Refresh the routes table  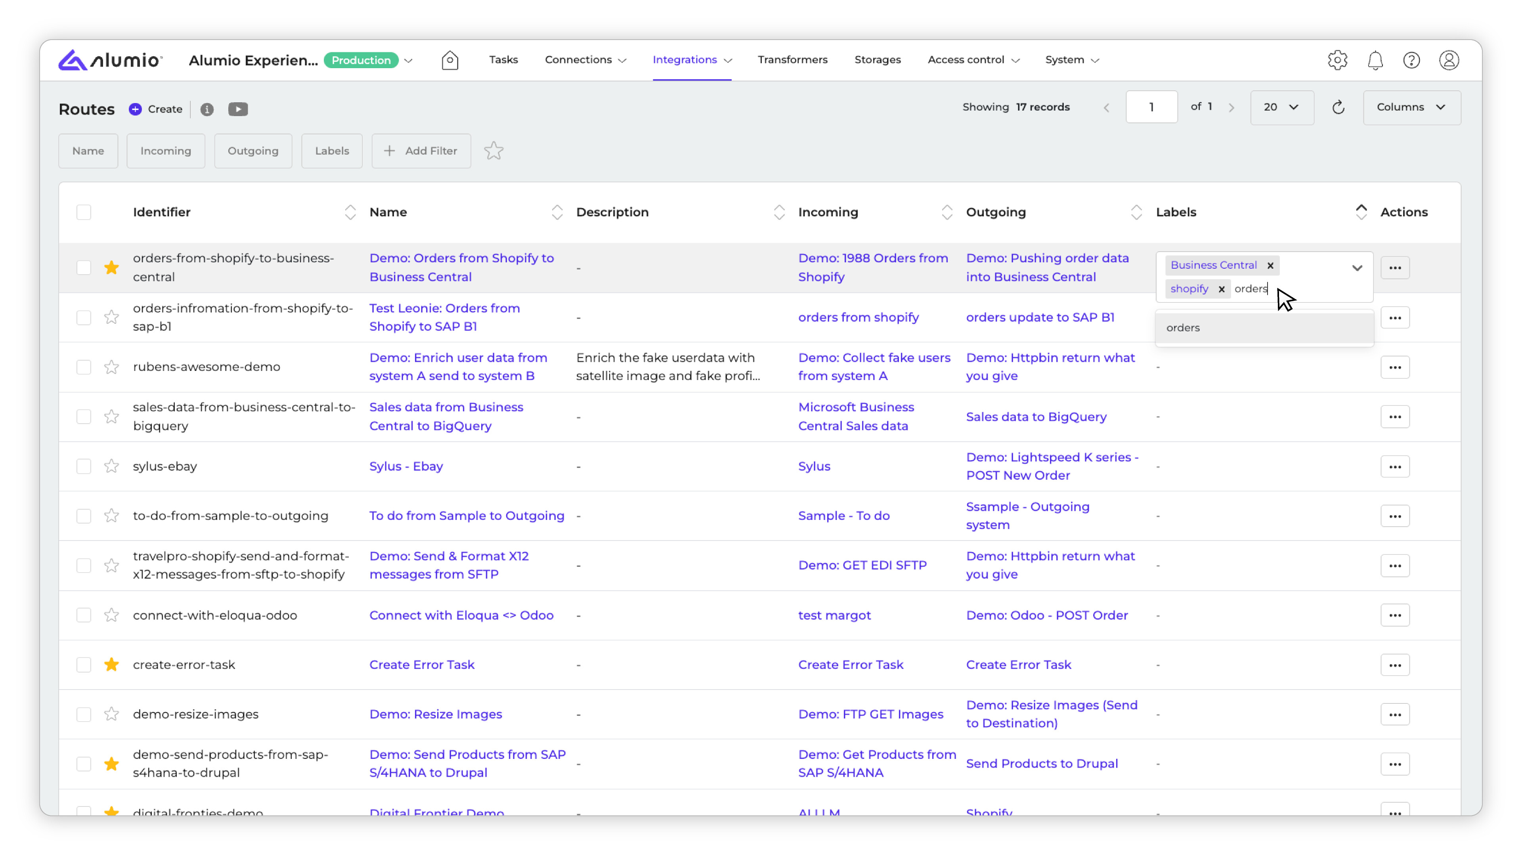point(1338,107)
